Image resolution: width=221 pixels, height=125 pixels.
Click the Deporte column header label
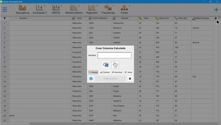click(x=125, y=18)
